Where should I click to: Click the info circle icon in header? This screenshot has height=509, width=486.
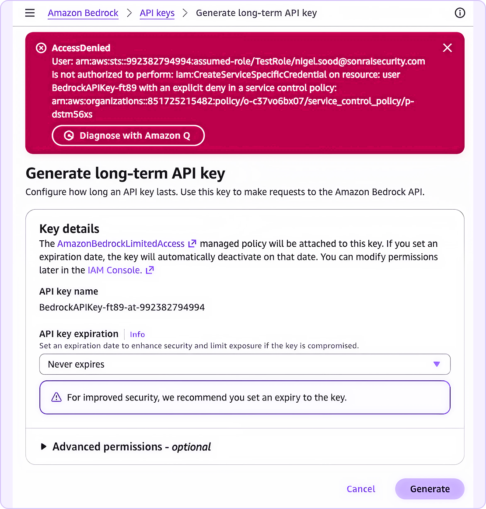(x=460, y=13)
